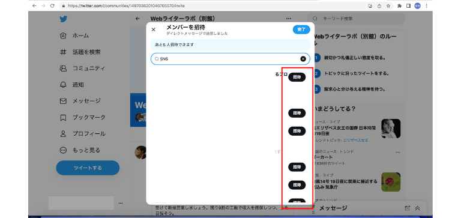Clear the SNS search text
Image resolution: width=461 pixels, height=218 pixels.
tap(303, 59)
